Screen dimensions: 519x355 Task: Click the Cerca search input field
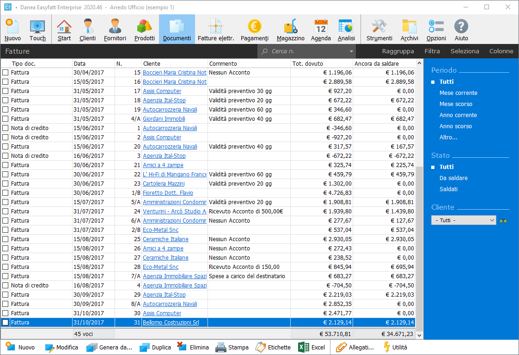tap(305, 51)
